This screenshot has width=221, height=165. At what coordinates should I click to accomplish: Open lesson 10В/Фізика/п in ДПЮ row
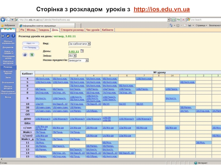[43, 119]
